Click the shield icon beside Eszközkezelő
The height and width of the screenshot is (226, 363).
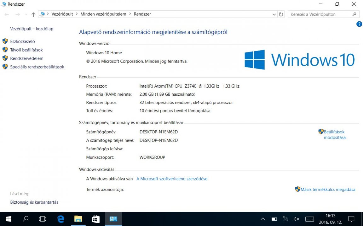click(5, 41)
